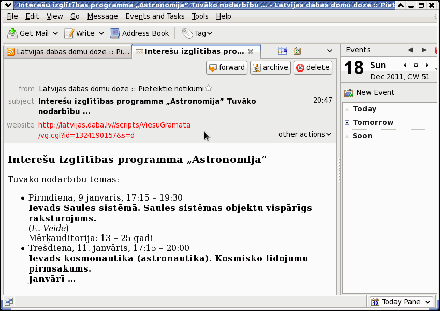
Task: Open the latvijas.daba.lv website link
Action: (x=114, y=130)
